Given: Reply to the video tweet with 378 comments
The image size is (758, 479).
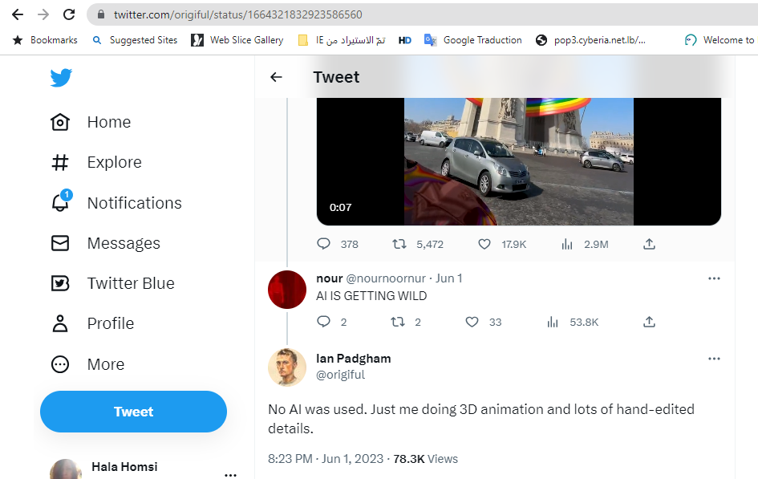Looking at the screenshot, I should tap(324, 244).
